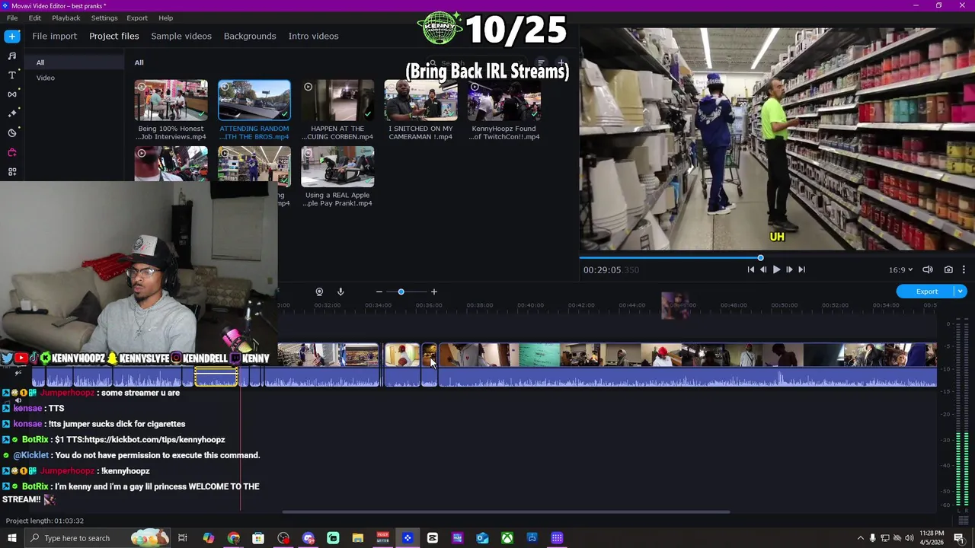The height and width of the screenshot is (548, 975).
Task: Click the preview seek bar playhead
Action: (x=760, y=258)
